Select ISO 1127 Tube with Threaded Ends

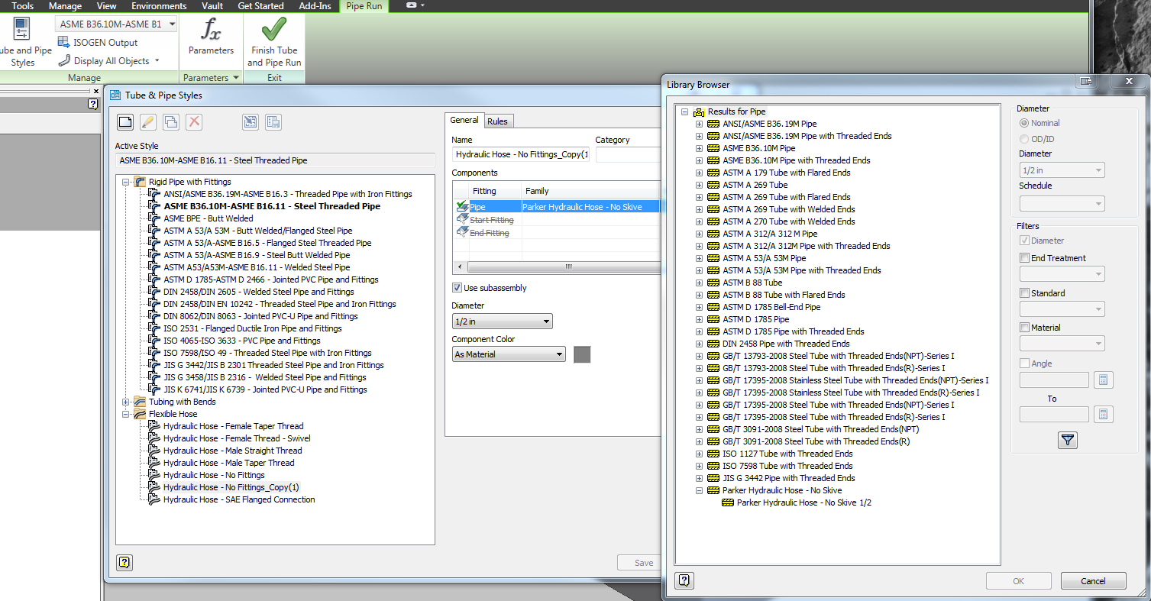[788, 454]
